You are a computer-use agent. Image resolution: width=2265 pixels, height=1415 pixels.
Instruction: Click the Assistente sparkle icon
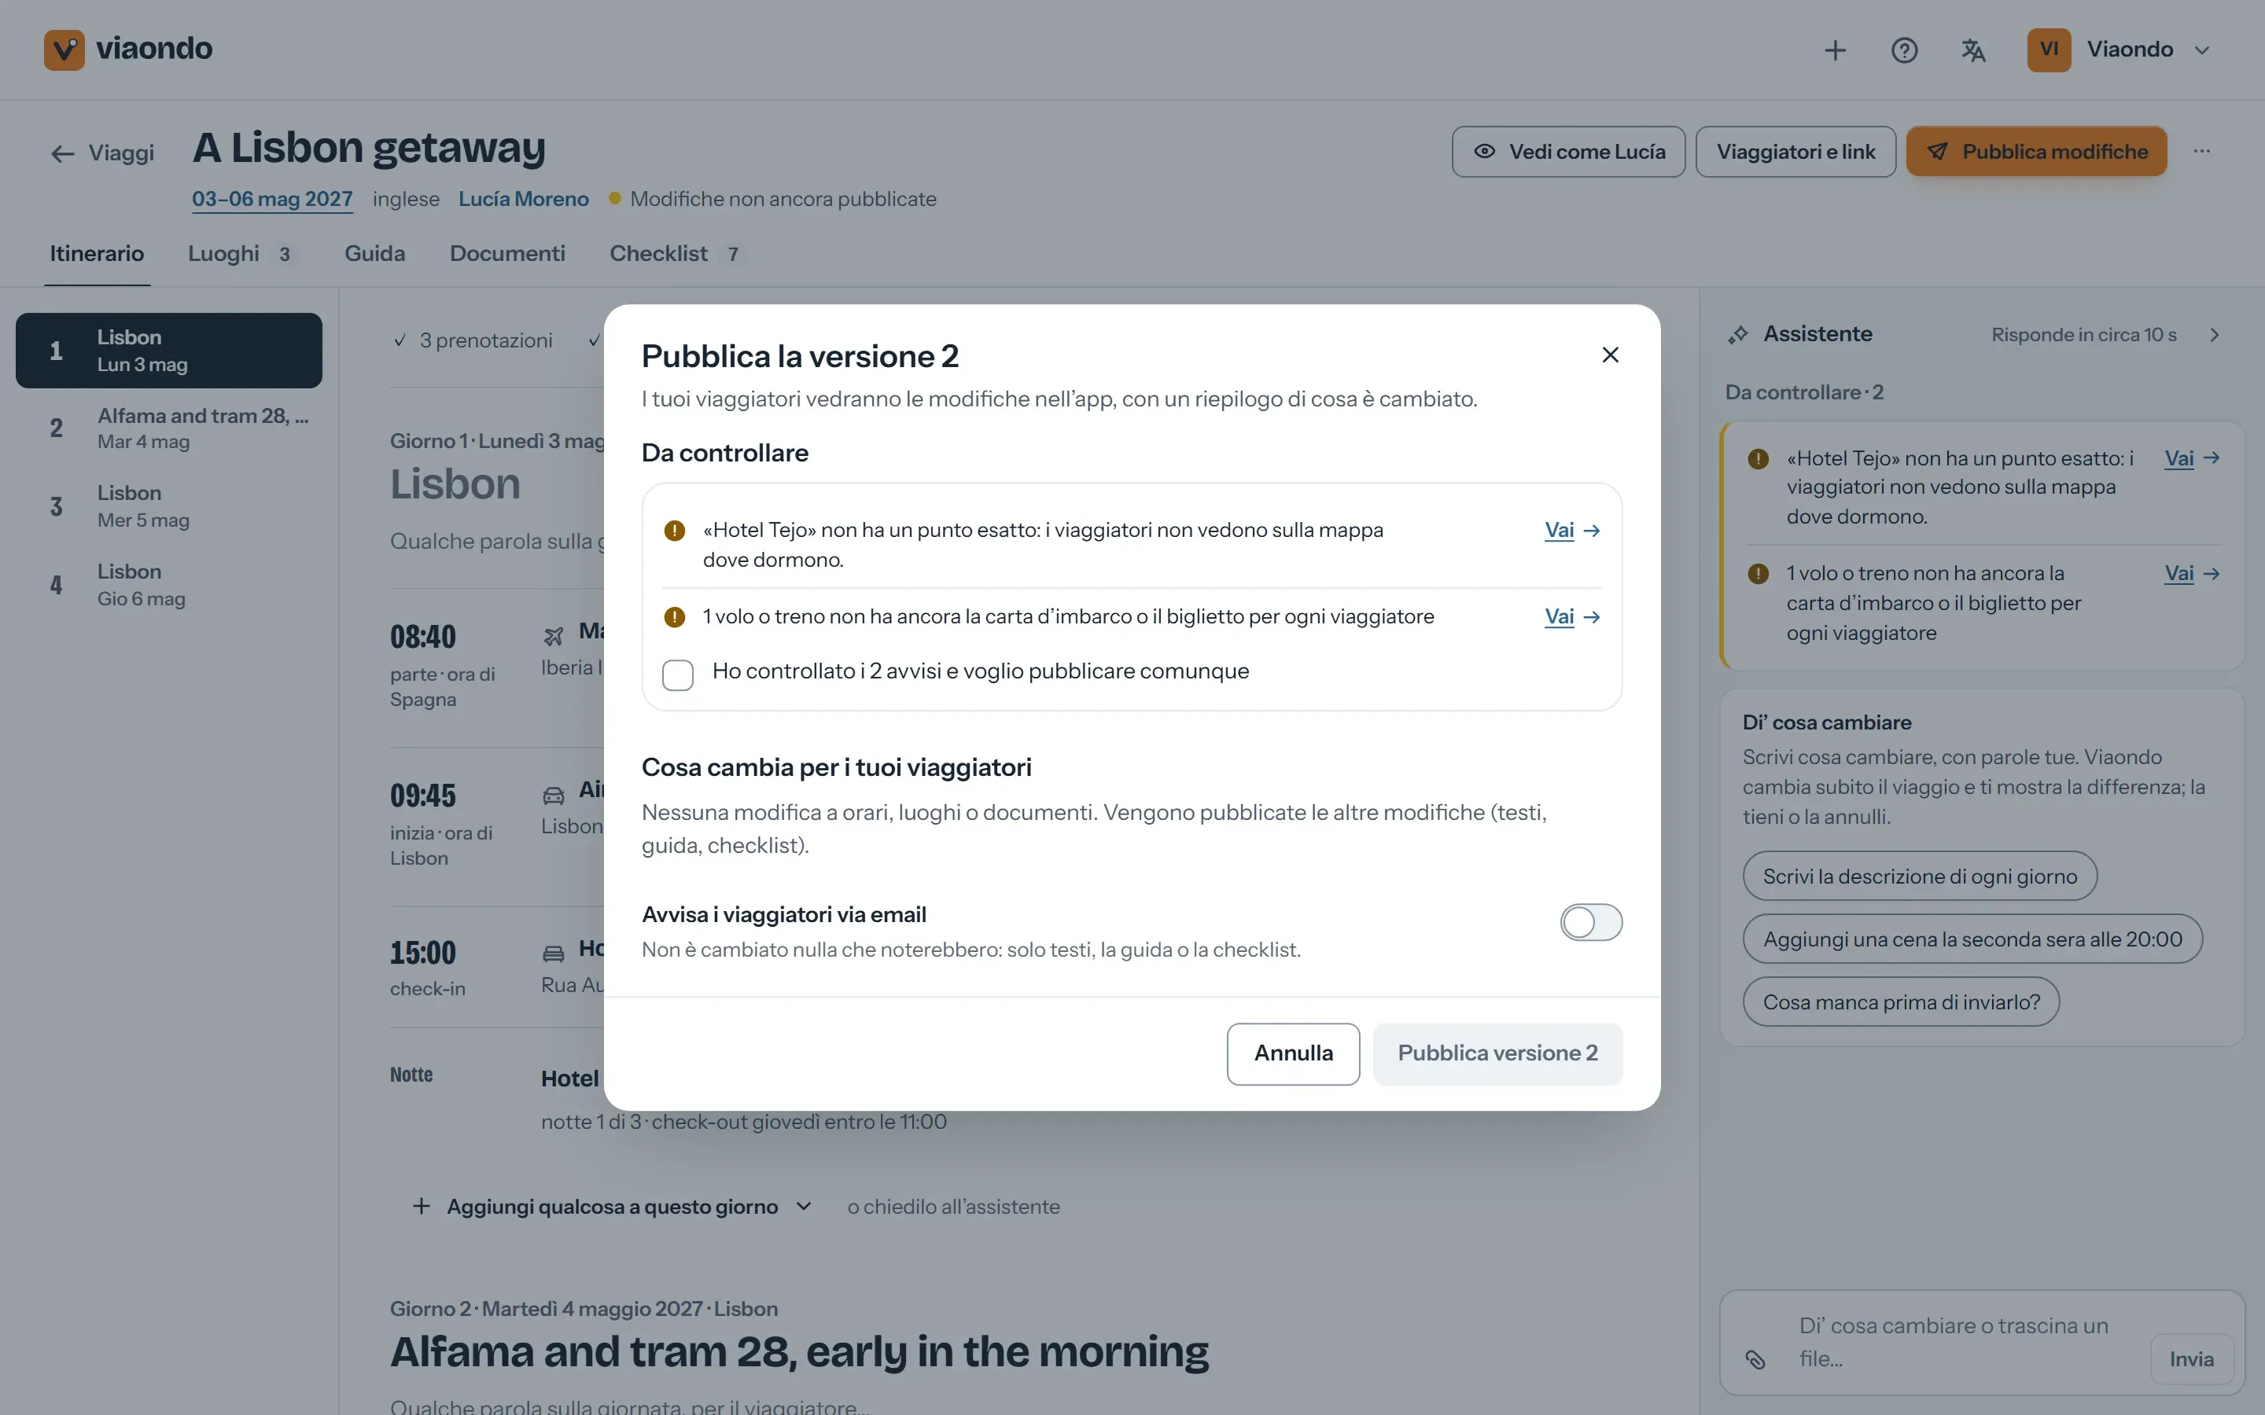(x=1737, y=335)
